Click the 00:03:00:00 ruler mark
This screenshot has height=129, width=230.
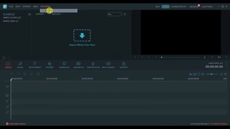point(123,79)
